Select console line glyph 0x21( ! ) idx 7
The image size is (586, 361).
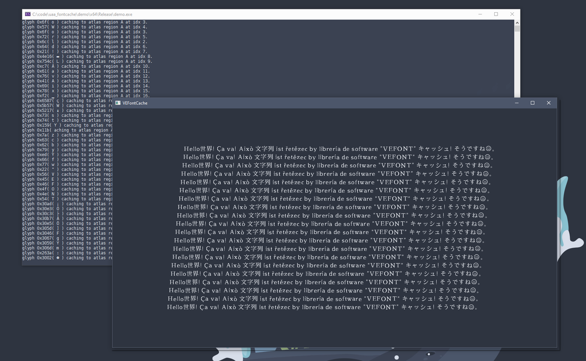84,51
